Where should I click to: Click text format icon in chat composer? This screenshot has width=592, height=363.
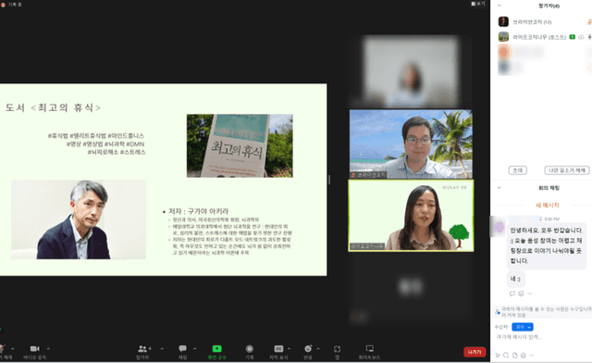tap(498, 356)
